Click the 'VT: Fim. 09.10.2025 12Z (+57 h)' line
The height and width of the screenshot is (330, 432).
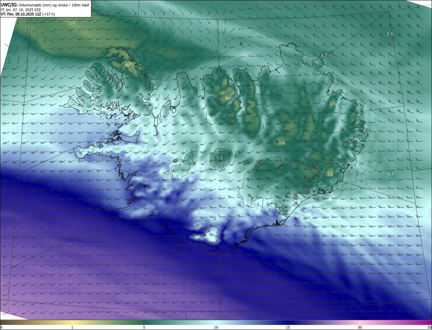click(28, 14)
